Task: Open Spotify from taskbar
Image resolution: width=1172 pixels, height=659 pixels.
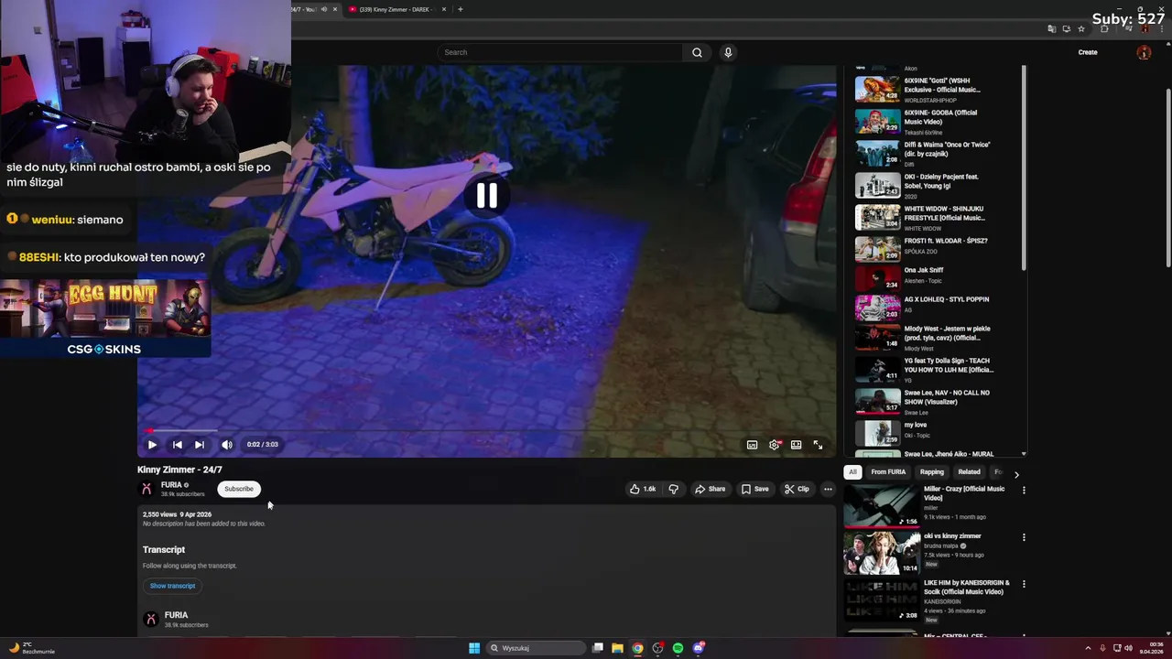Action: coord(678,648)
